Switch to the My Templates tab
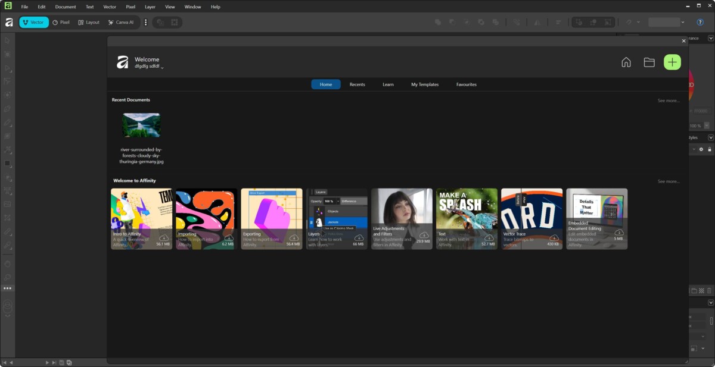Viewport: 715px width, 367px height. (424, 84)
